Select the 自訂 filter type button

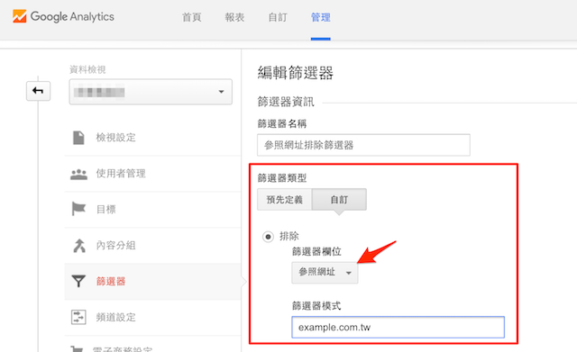339,200
